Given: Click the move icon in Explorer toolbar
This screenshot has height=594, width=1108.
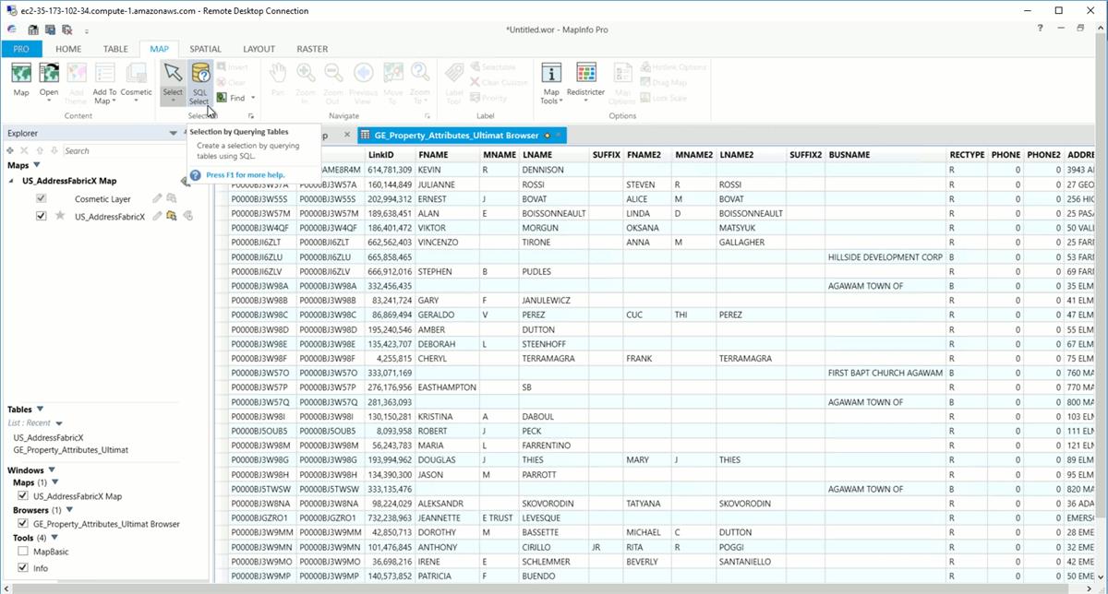Looking at the screenshot, I should 10,150.
